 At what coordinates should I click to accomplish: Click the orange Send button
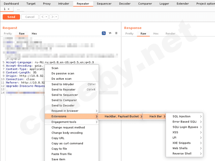(x=11, y=17)
